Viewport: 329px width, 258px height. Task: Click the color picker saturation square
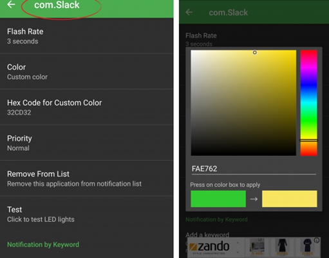pos(243,103)
